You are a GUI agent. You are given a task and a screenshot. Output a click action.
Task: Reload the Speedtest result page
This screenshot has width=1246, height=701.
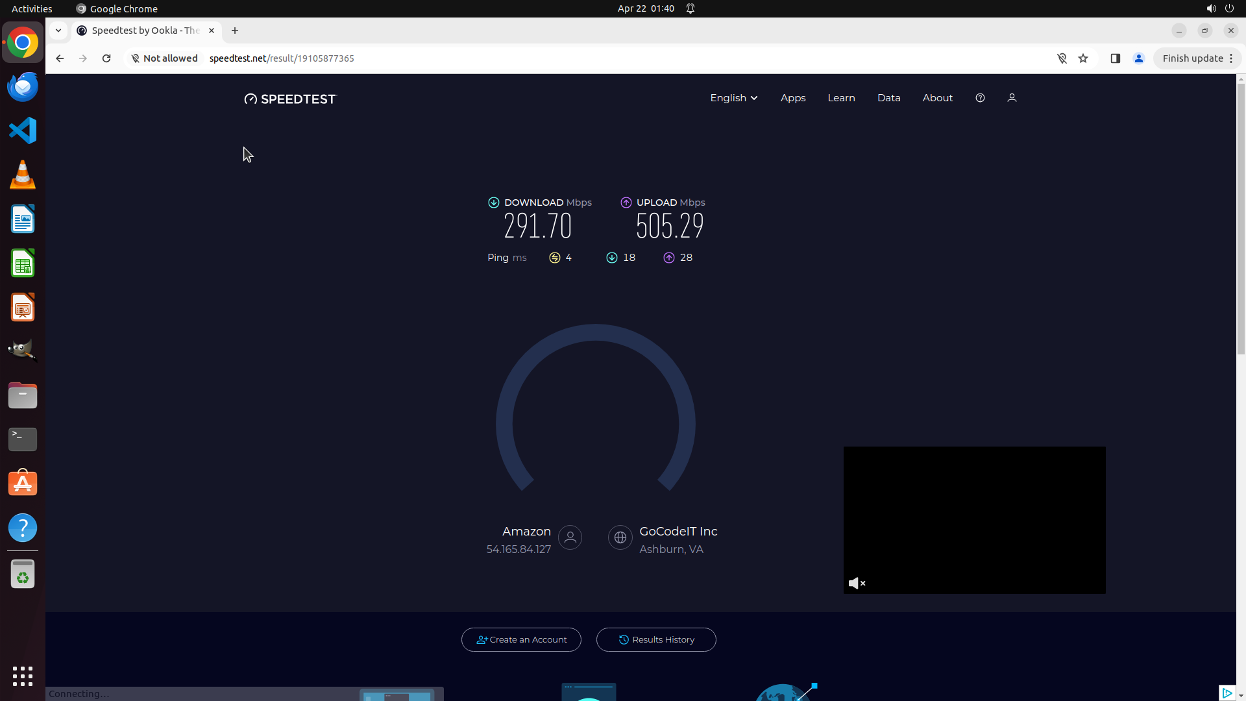(x=106, y=58)
